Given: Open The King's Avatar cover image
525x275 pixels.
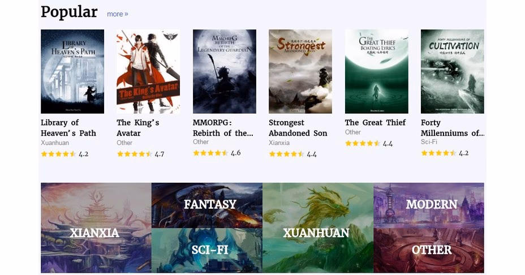Looking at the screenshot, I should pyautogui.click(x=148, y=71).
